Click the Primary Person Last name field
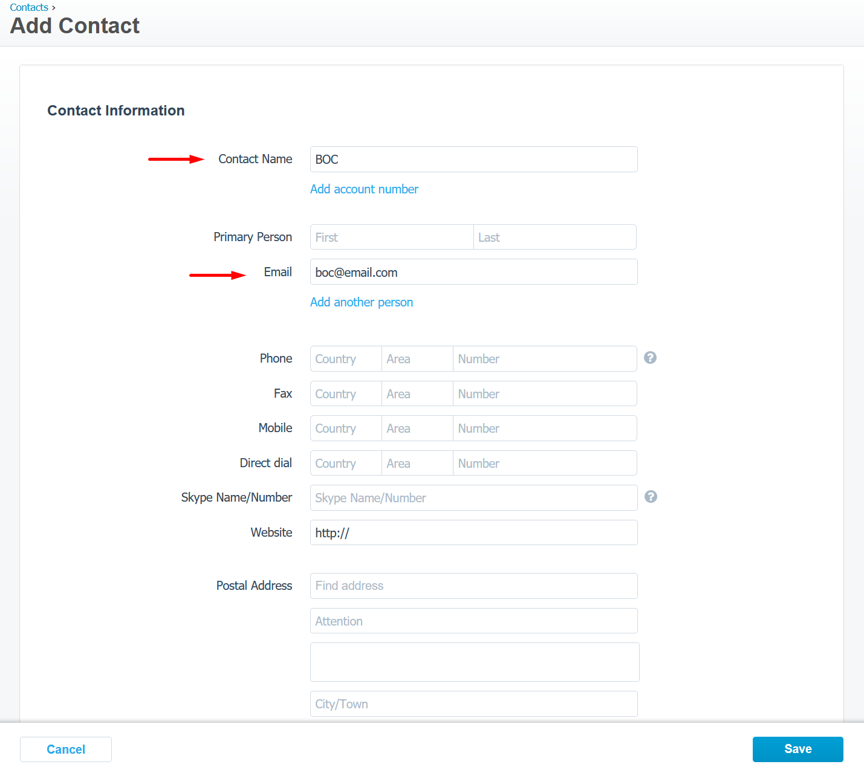Screen dimensions: 864x773 (x=554, y=238)
